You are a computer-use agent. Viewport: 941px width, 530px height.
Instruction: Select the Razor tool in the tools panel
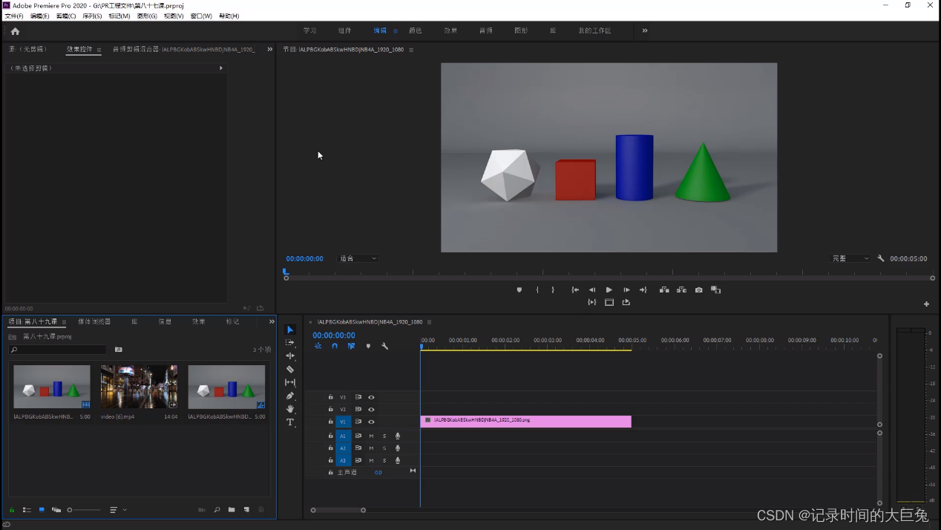[x=290, y=369]
